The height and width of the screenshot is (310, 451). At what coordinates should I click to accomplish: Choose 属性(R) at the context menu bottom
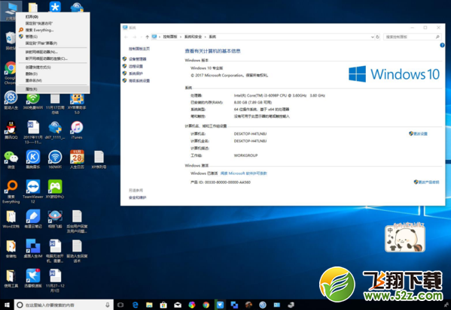(31, 89)
